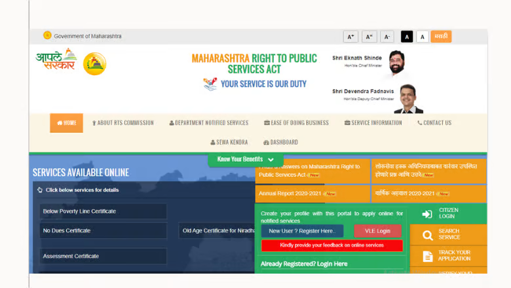511x288 pixels.
Task: Open No Dues Certificate service
Action: [103, 230]
